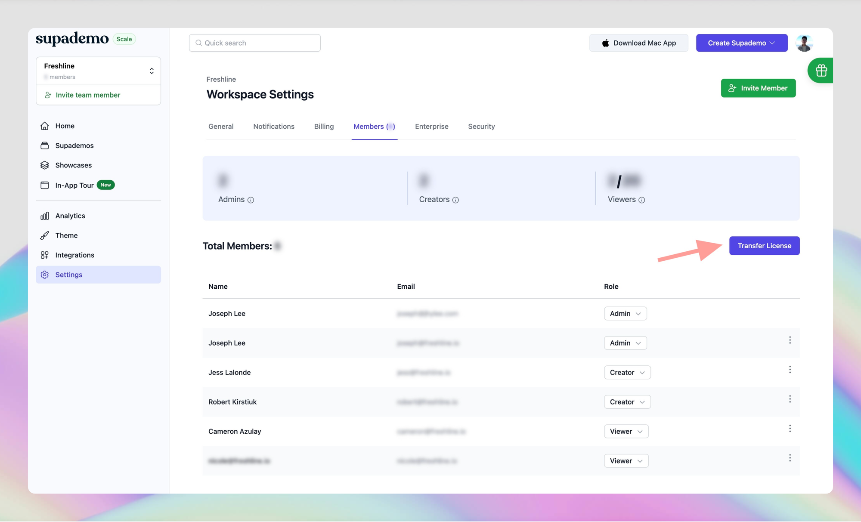Change Robert Kirstiuk's Creator role dropdown
This screenshot has height=522, width=861.
tap(627, 402)
